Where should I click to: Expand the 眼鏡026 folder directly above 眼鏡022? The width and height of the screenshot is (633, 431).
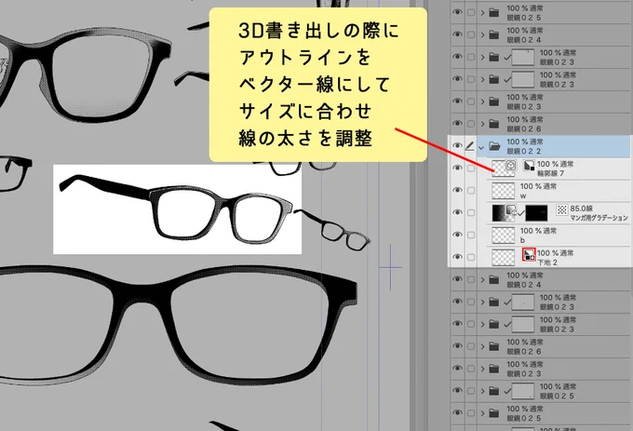(482, 124)
